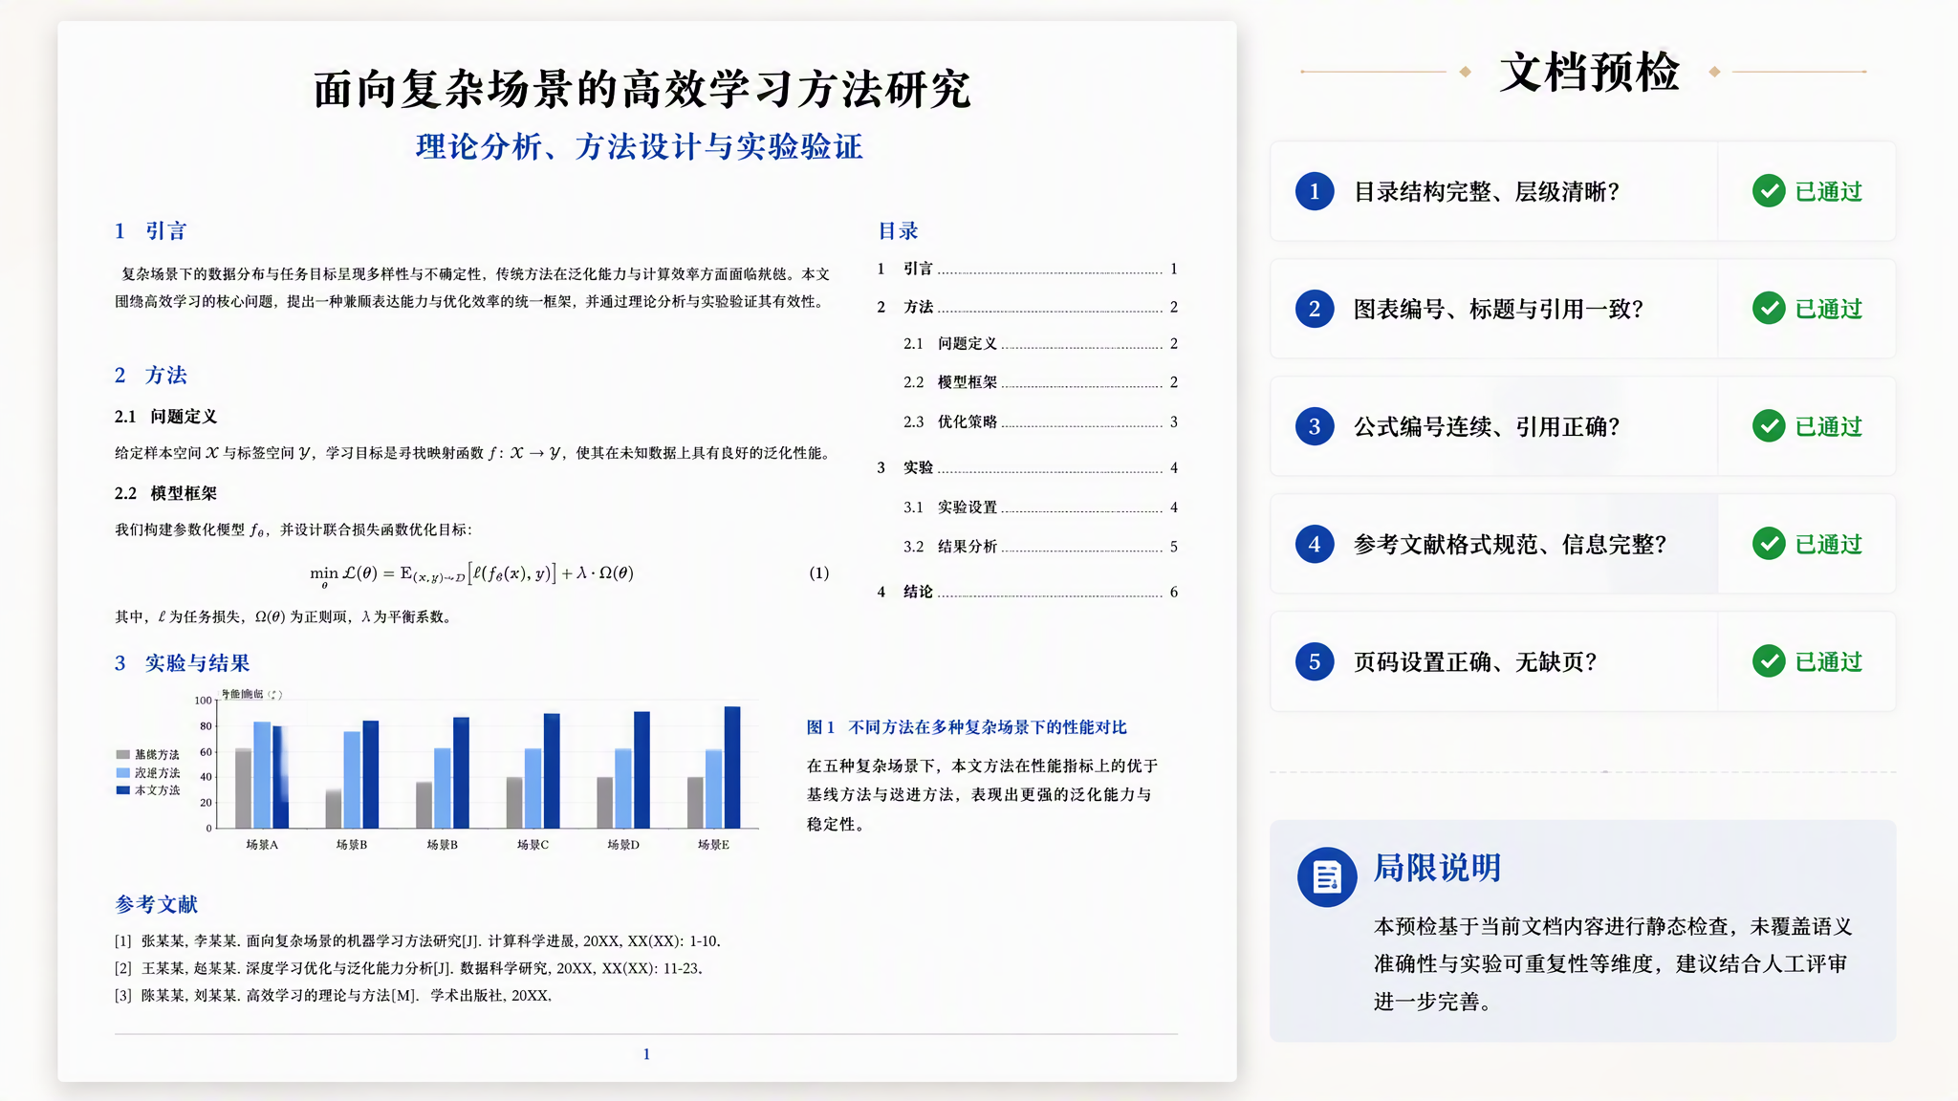1958x1101 pixels.
Task: Click the number 4 badge for 参考文献格式规范
Action: pos(1315,544)
